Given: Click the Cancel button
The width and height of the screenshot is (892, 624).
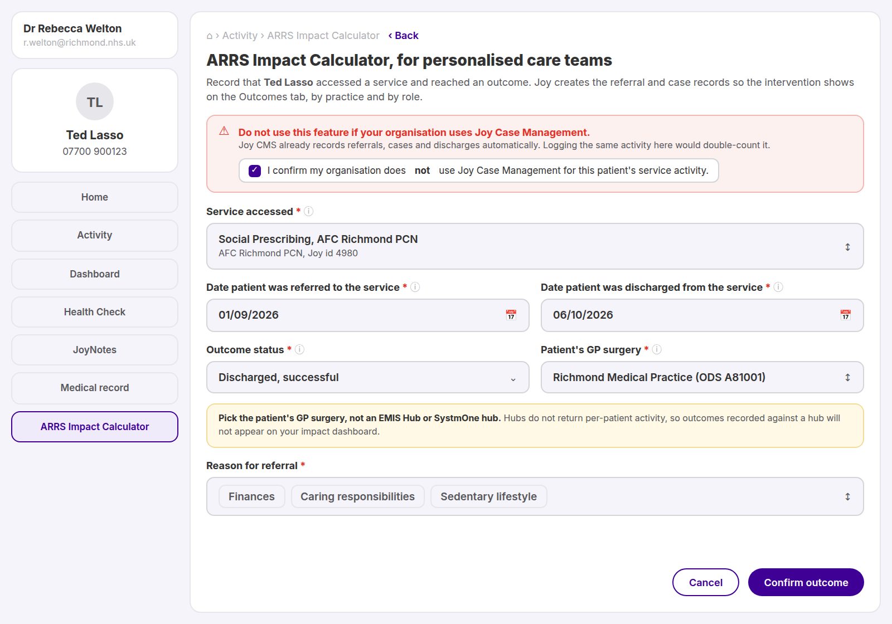Looking at the screenshot, I should tap(706, 582).
